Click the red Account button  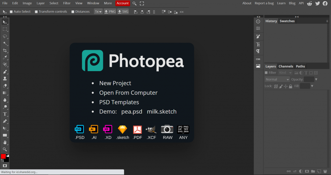tap(123, 3)
